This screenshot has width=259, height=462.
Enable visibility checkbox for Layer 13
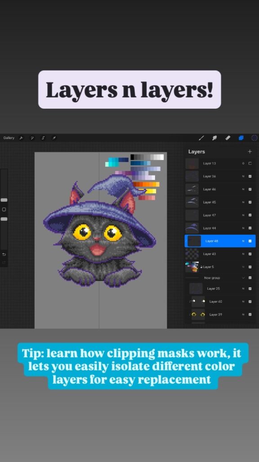tap(250, 163)
